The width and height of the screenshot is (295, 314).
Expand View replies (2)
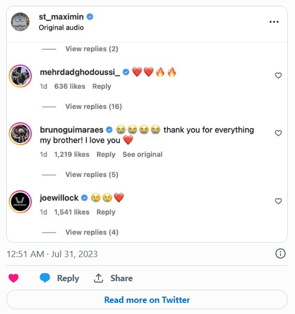point(92,49)
